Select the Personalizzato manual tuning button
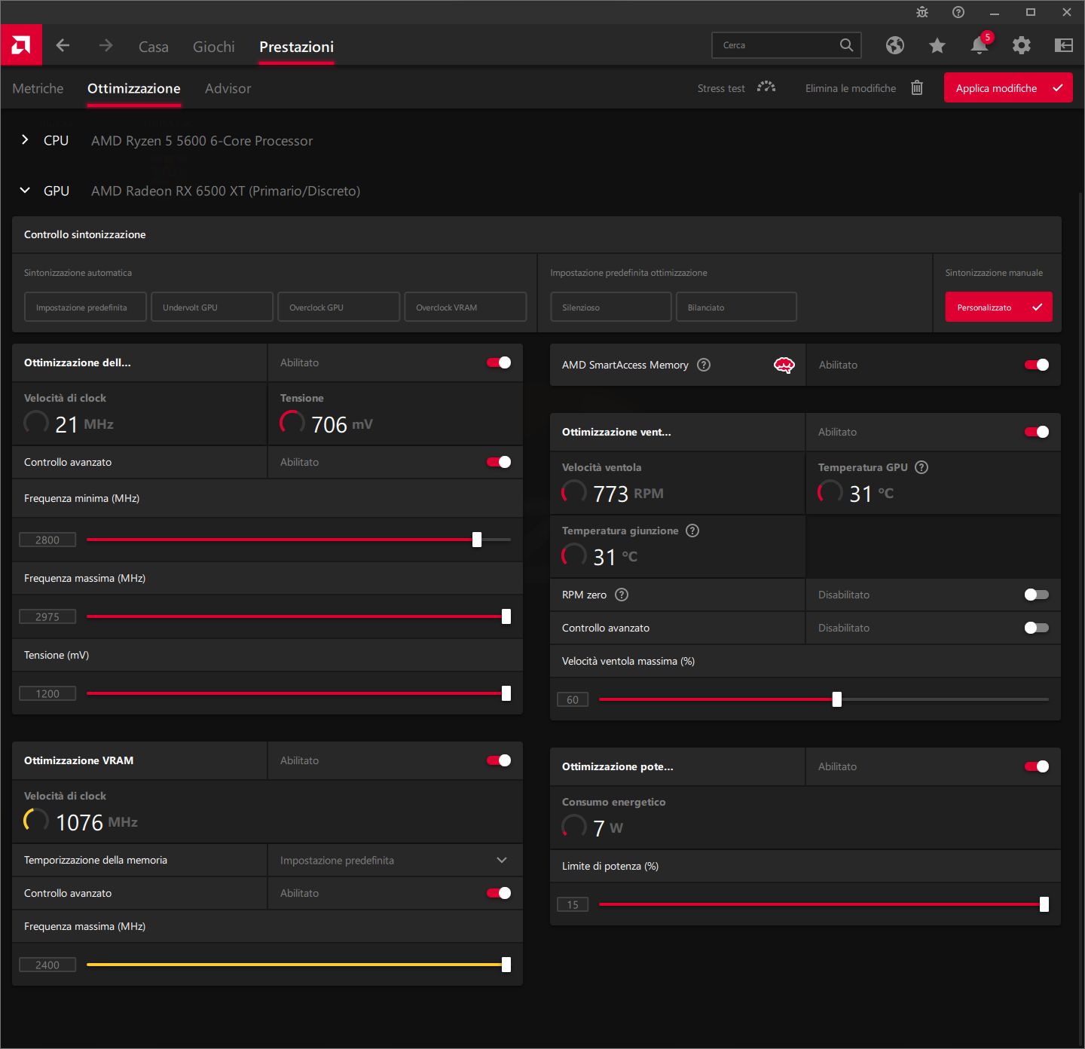 [x=999, y=307]
